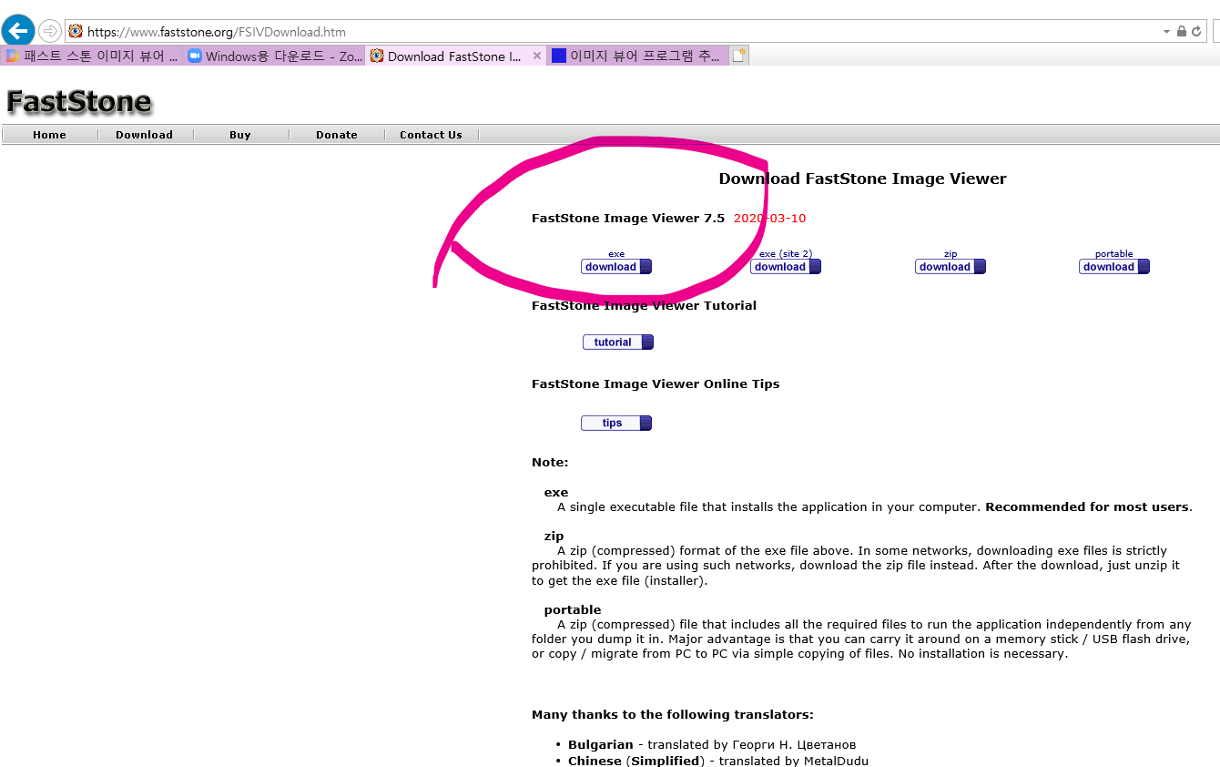Click the exe (site 2) download button
Screen dimensions: 1220x767
point(786,267)
